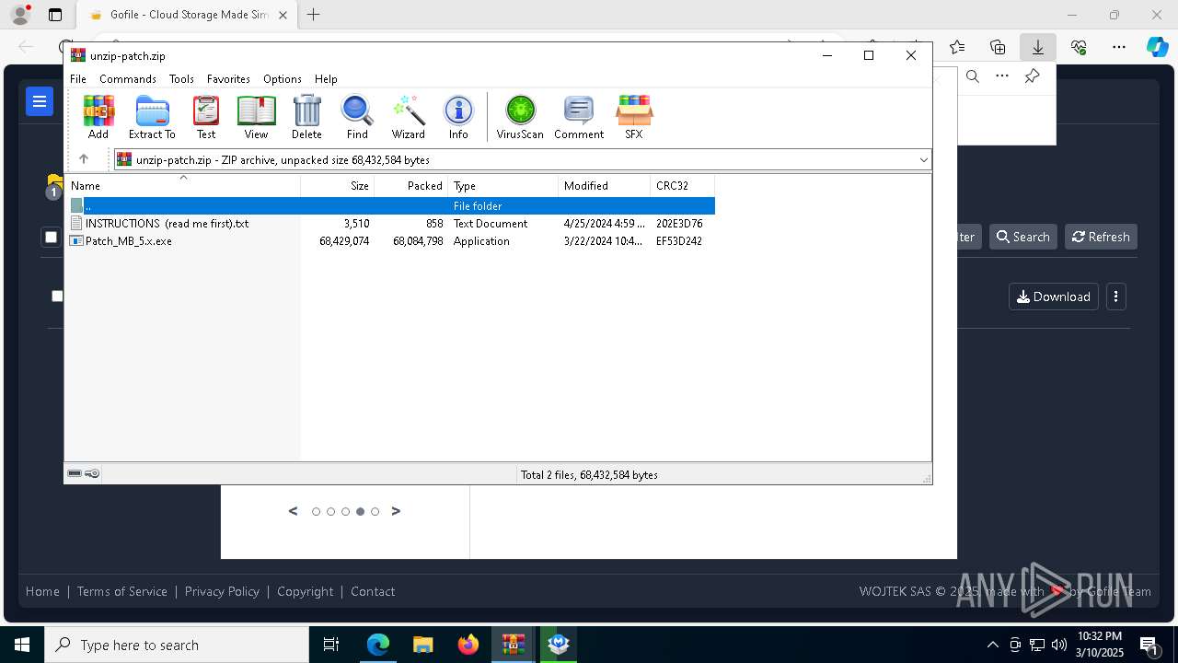Open Edge downloads icon in toolbar
The width and height of the screenshot is (1178, 663).
[1038, 47]
